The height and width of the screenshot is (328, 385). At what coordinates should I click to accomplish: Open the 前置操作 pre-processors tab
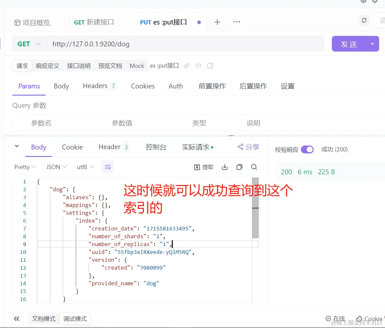coord(212,86)
